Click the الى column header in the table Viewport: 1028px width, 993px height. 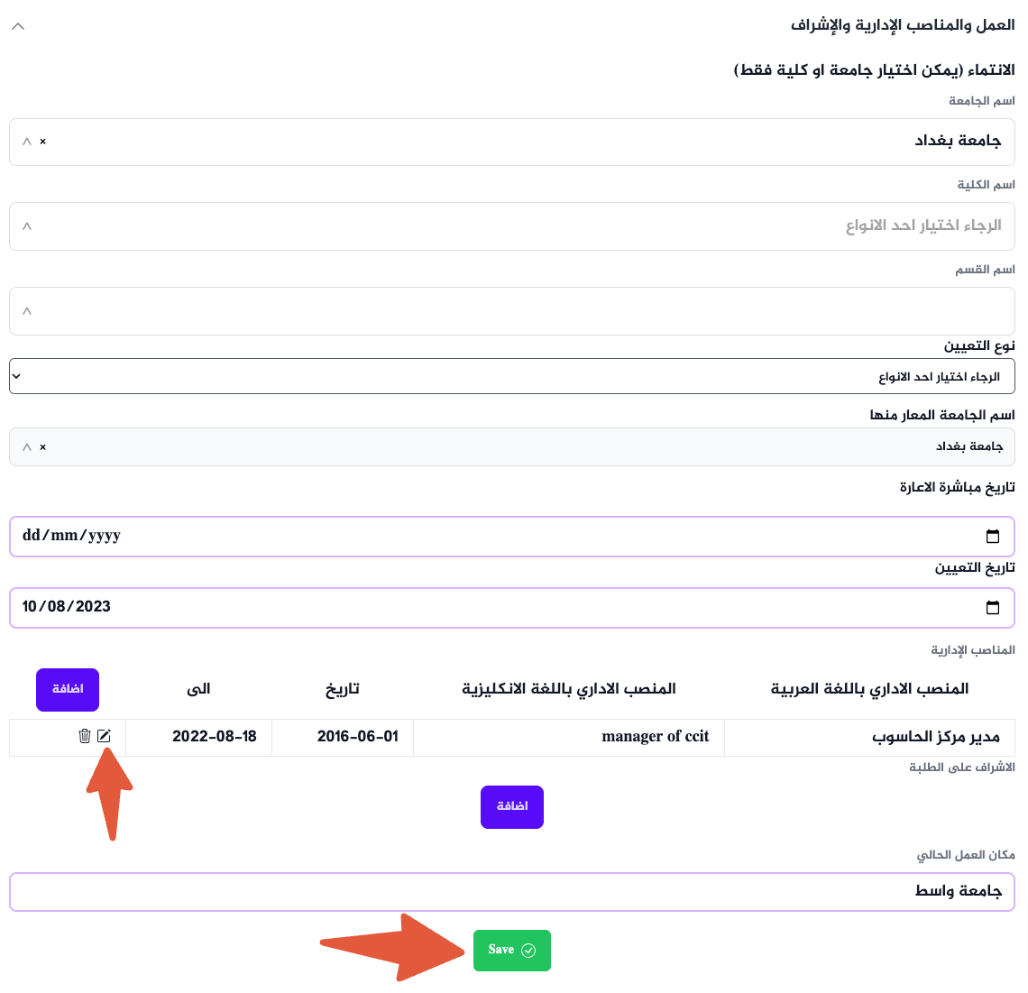coord(198,688)
